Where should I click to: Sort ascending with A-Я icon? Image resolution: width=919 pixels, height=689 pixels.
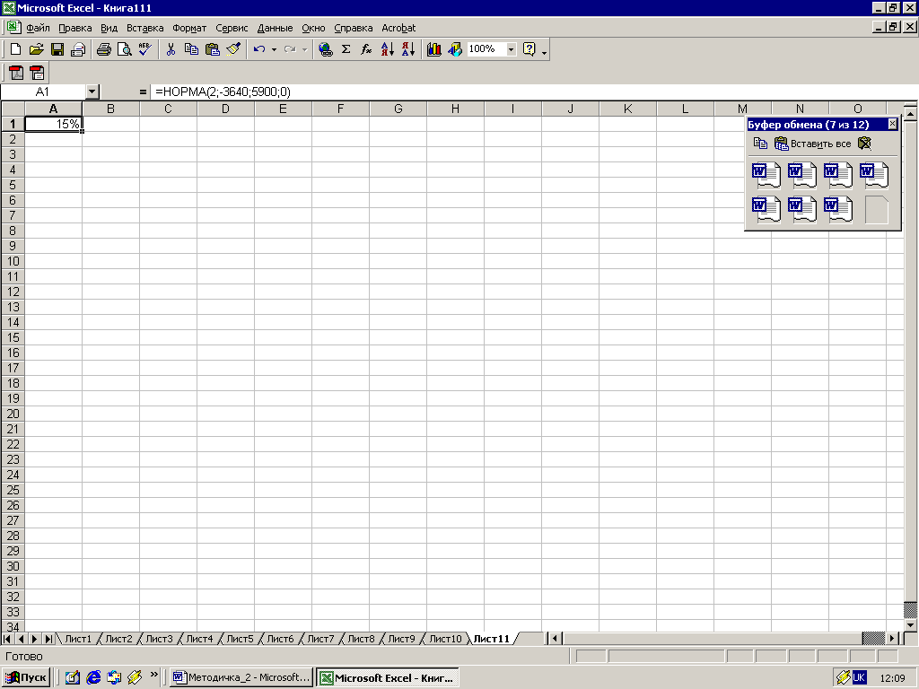tap(388, 49)
